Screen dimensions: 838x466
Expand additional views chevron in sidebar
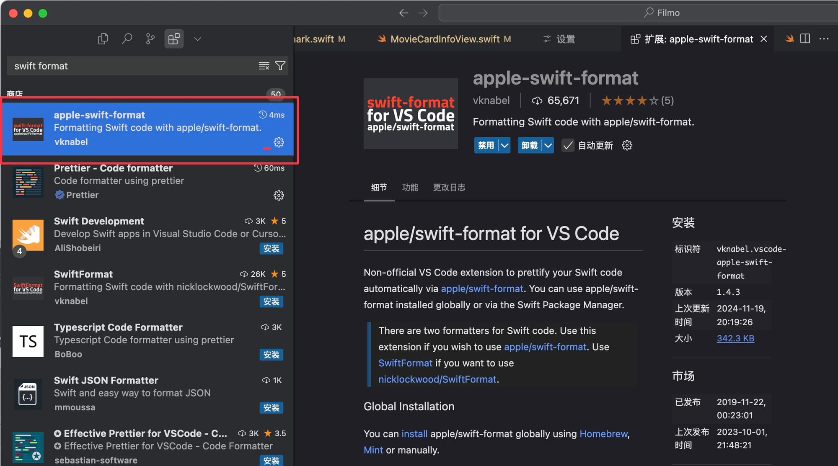[x=198, y=39]
